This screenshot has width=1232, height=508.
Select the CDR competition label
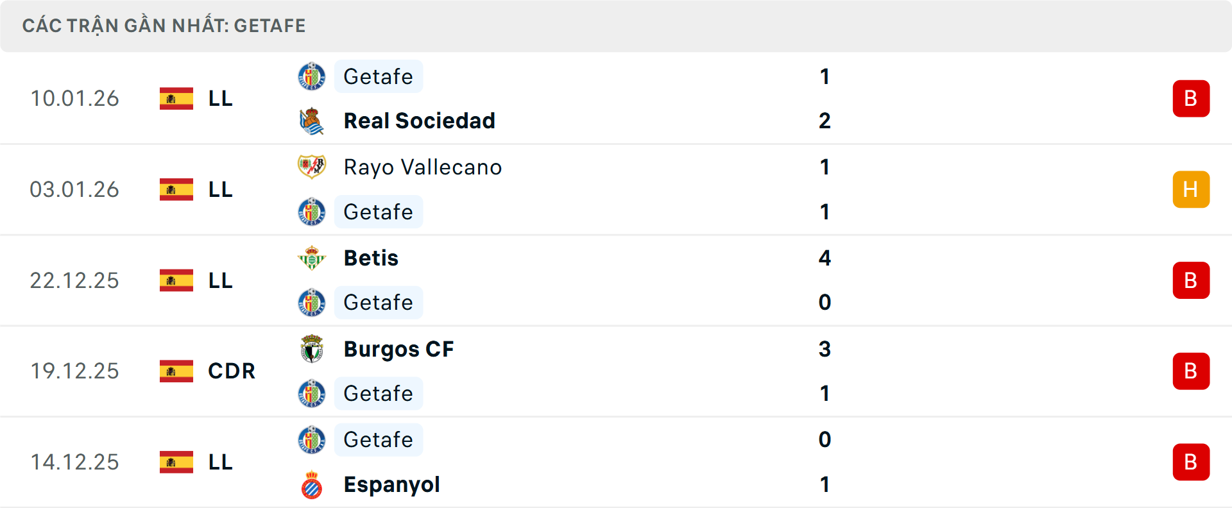(232, 371)
